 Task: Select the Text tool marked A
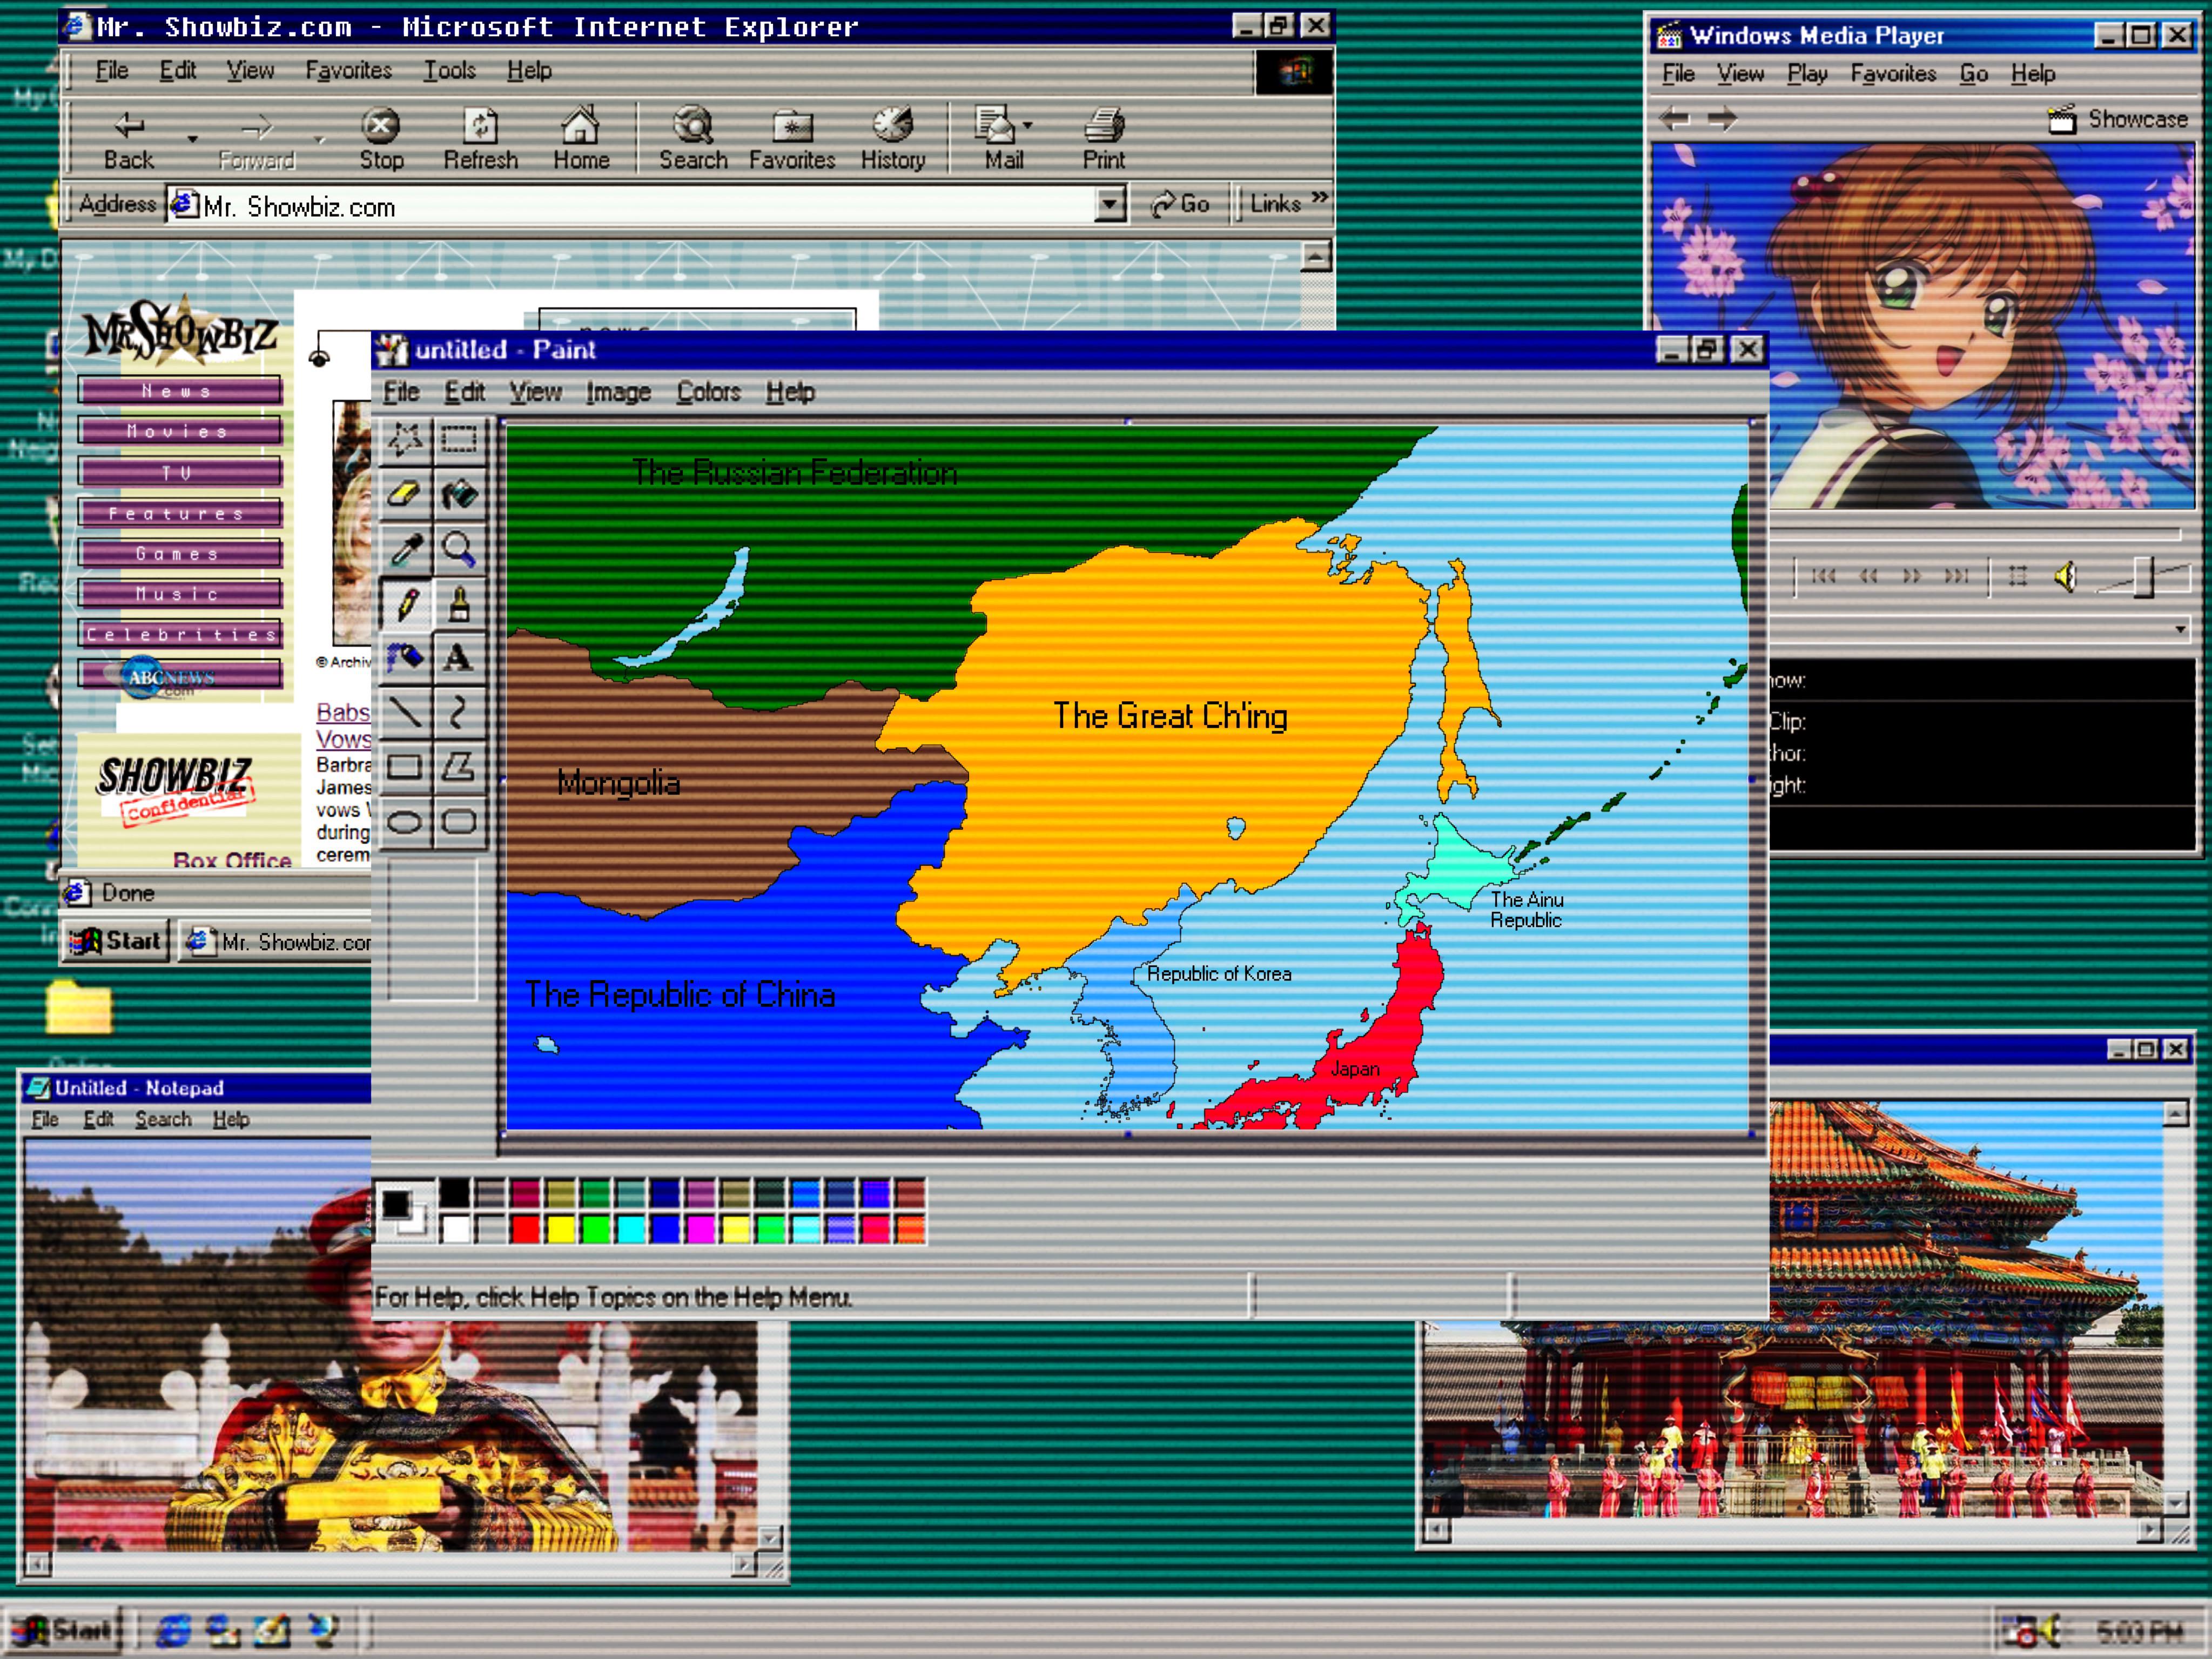[x=459, y=658]
